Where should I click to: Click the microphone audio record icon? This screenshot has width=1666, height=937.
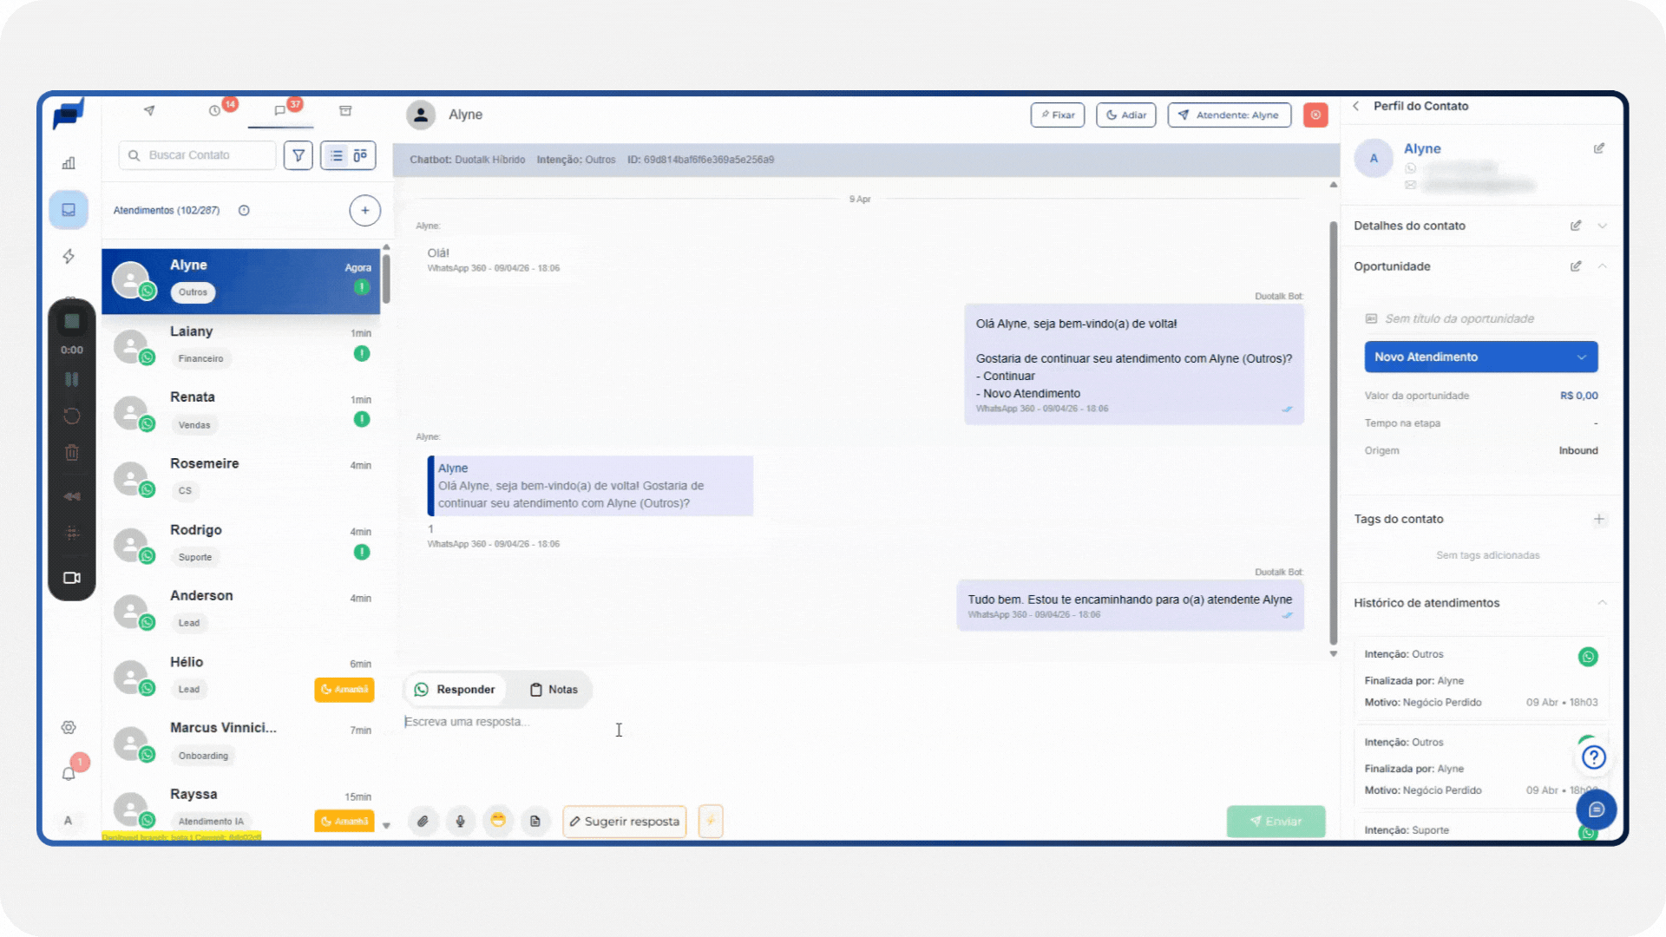(x=461, y=821)
